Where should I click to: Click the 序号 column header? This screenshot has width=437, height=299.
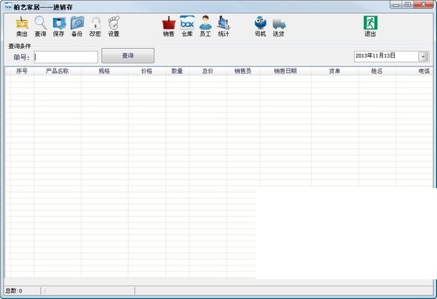pos(22,71)
